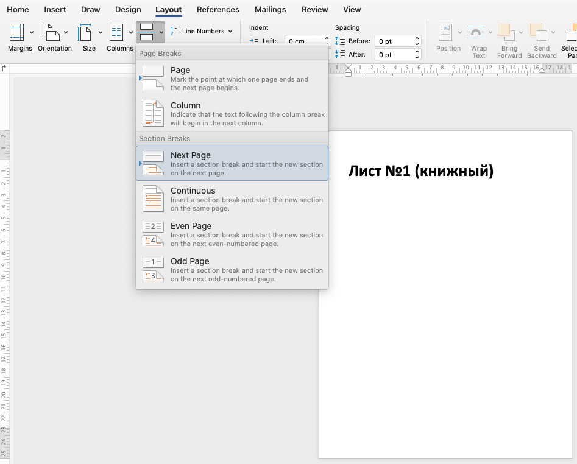
Task: Switch to the View tab
Action: click(x=352, y=10)
